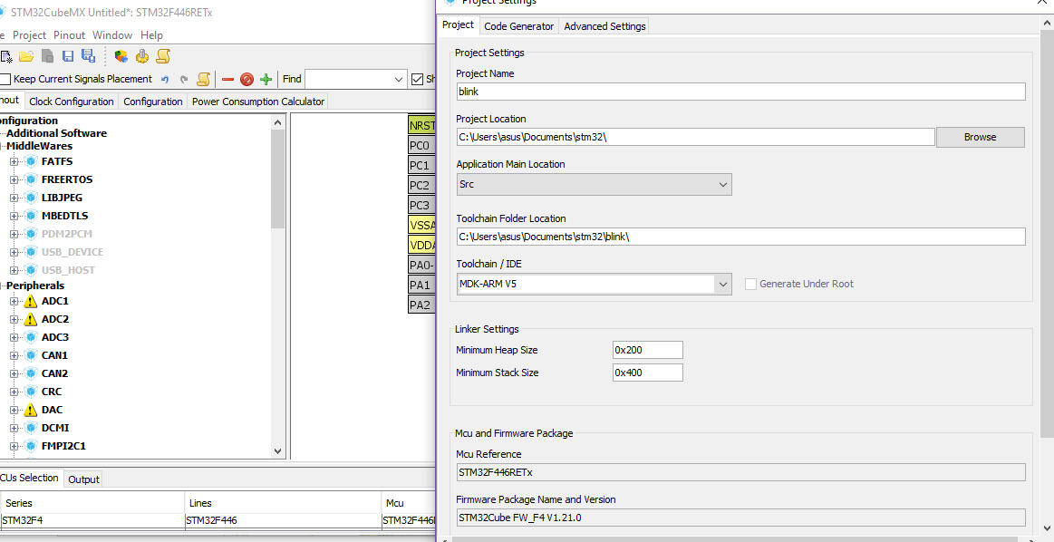Viewport: 1054px width, 542px height.
Task: Click the LIBJPEG cube icon
Action: (30, 198)
